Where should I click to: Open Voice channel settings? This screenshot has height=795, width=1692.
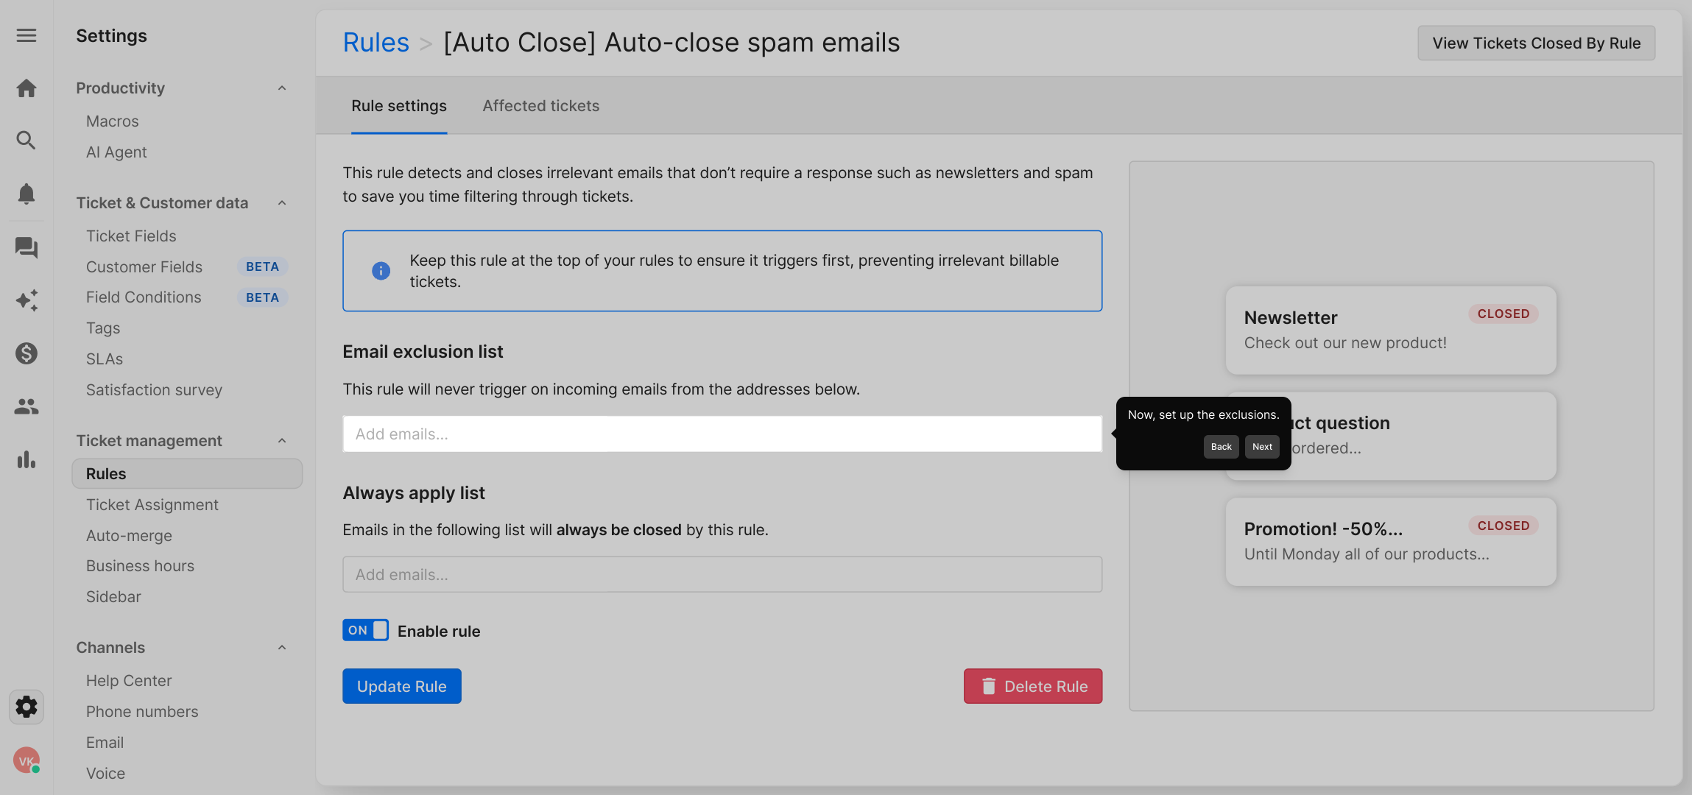[105, 774]
